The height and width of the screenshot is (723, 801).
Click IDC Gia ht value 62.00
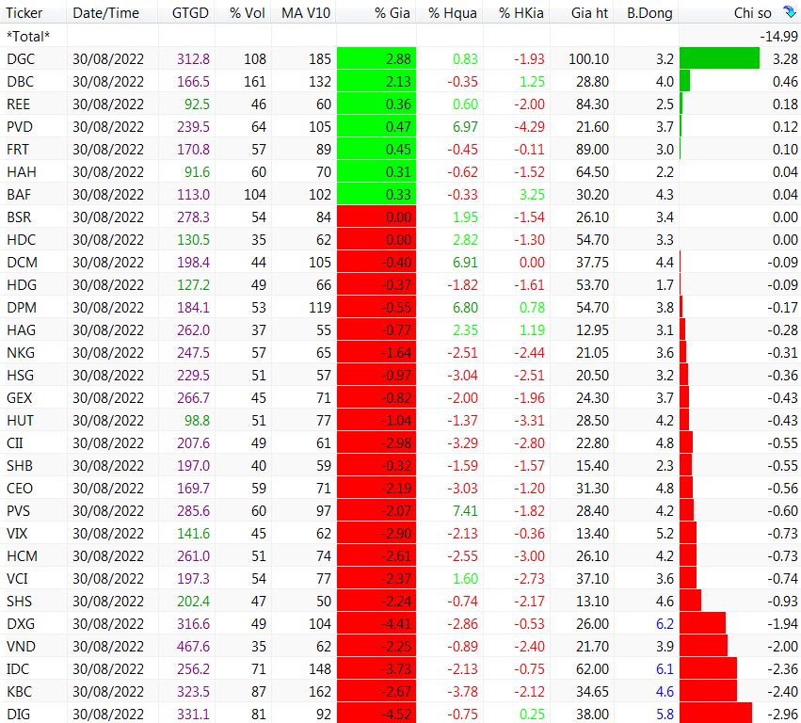tap(593, 668)
